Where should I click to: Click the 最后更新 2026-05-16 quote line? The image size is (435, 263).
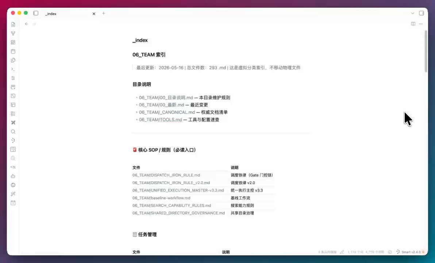click(x=218, y=68)
